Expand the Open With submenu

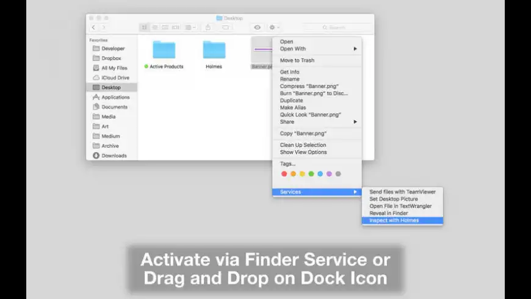click(x=317, y=49)
